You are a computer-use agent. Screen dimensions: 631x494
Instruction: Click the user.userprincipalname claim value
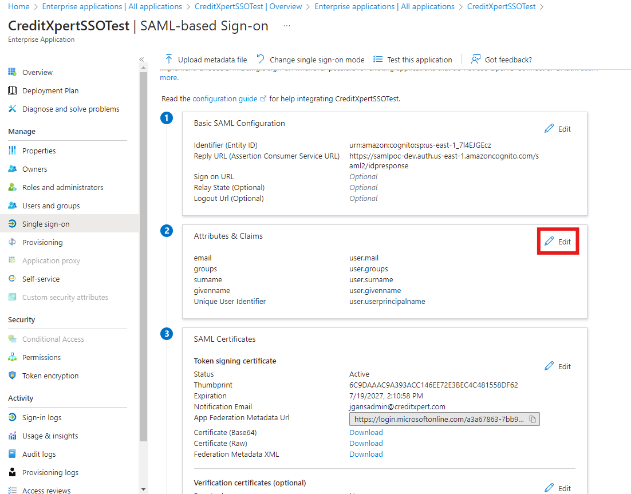click(x=387, y=301)
